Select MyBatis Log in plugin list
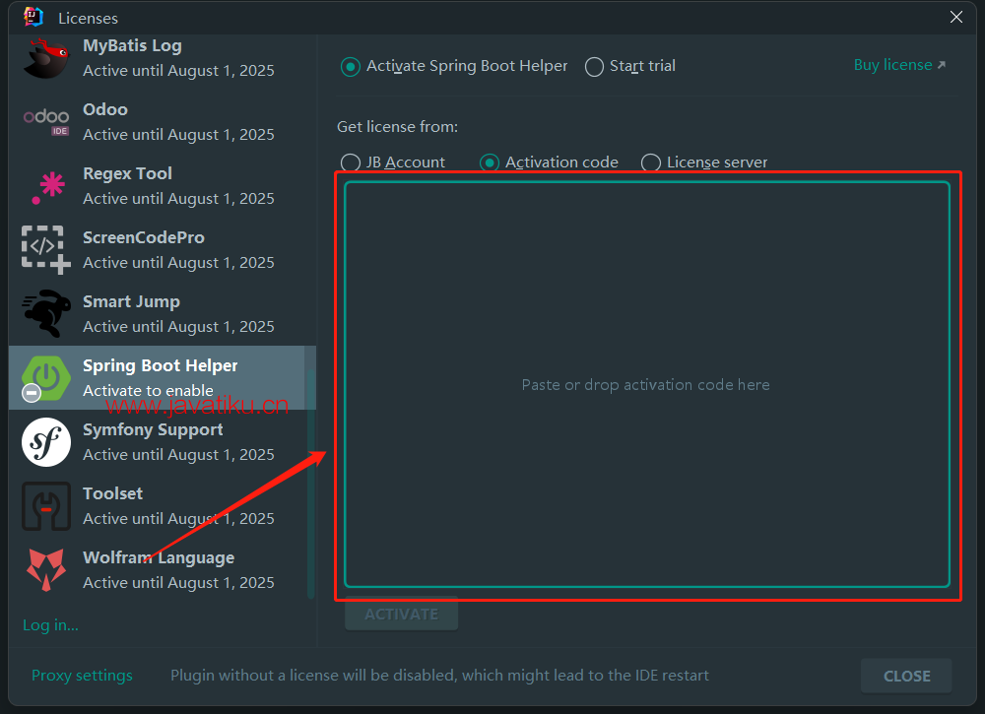The height and width of the screenshot is (714, 985). coord(163,58)
